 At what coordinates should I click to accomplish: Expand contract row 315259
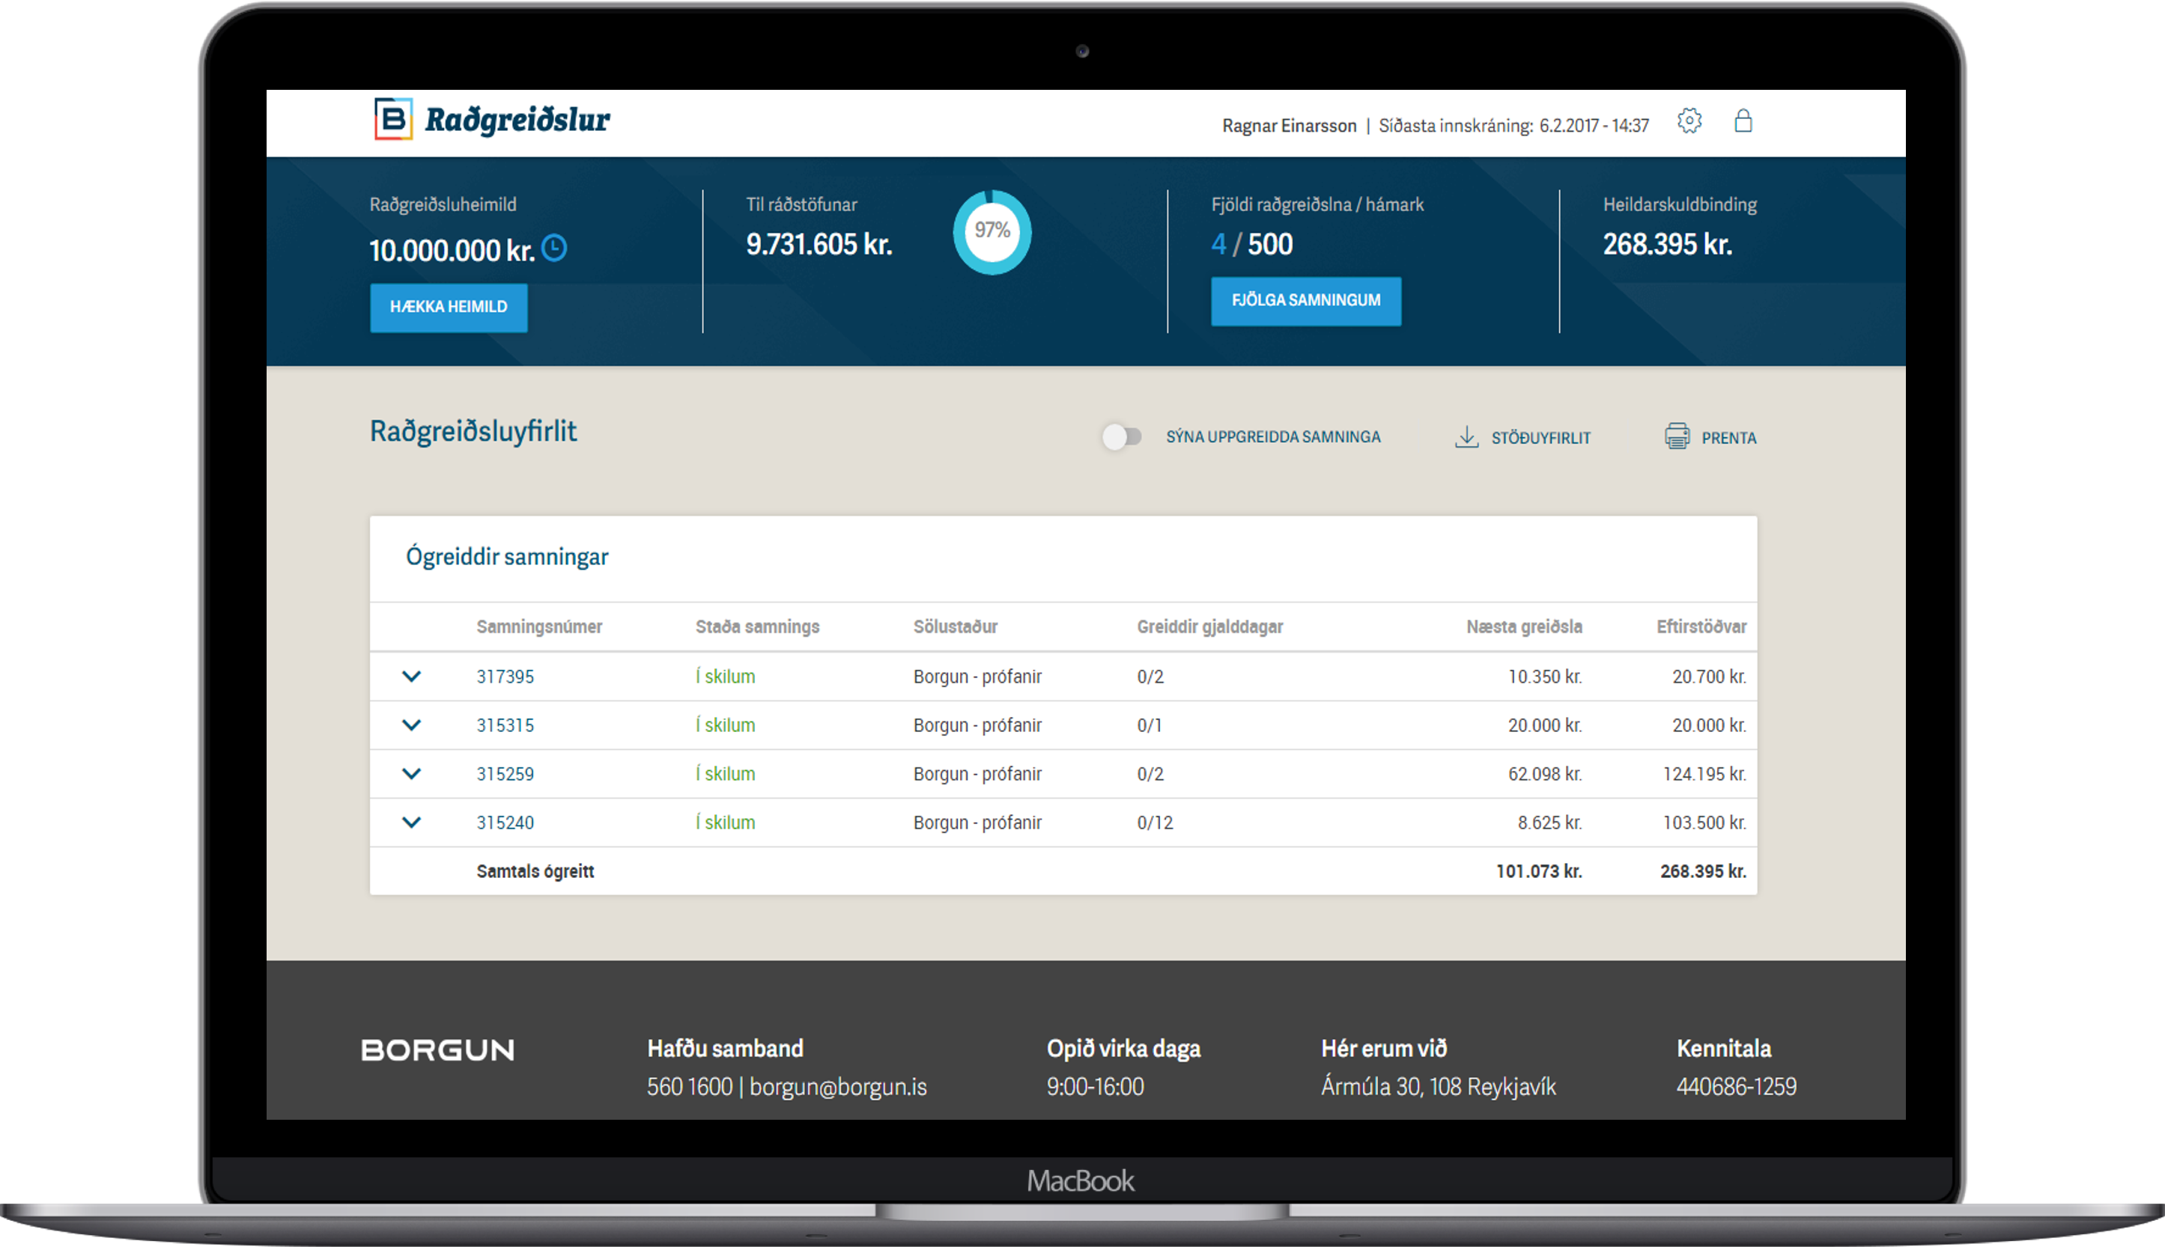tap(411, 774)
